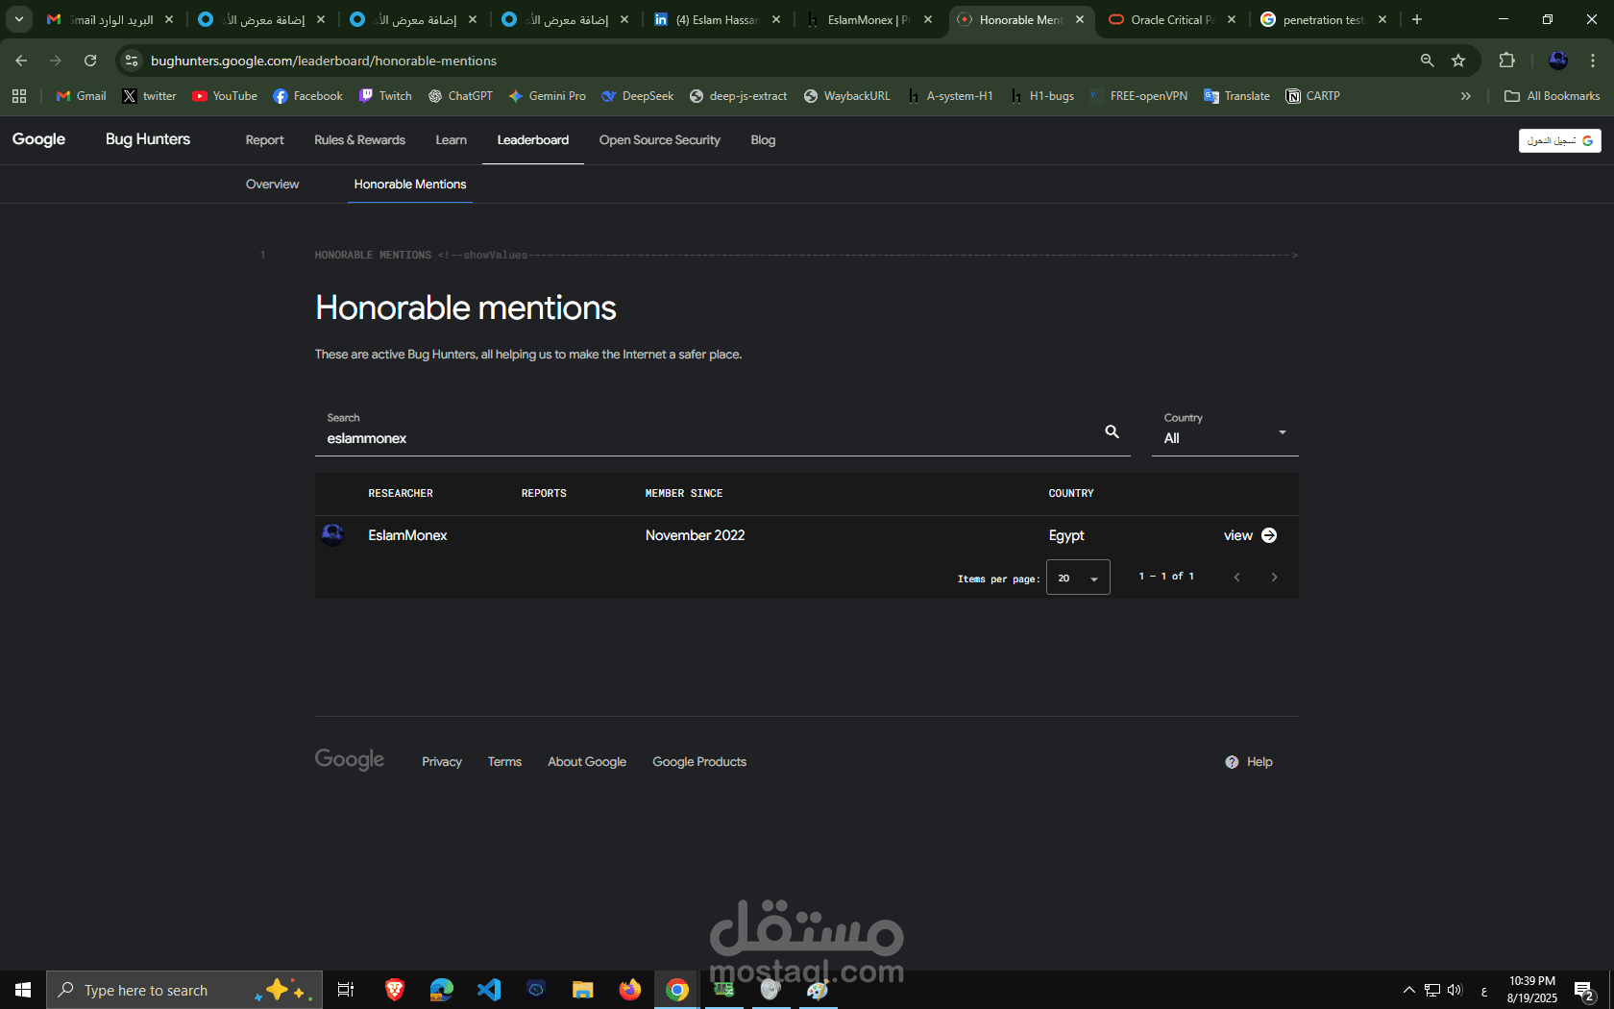Show hidden system tray icons
Viewport: 1614px width, 1009px height.
click(x=1408, y=990)
